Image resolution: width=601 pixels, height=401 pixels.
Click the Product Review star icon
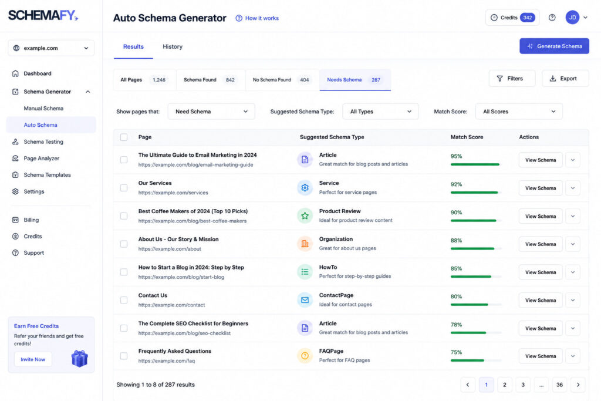coord(305,216)
